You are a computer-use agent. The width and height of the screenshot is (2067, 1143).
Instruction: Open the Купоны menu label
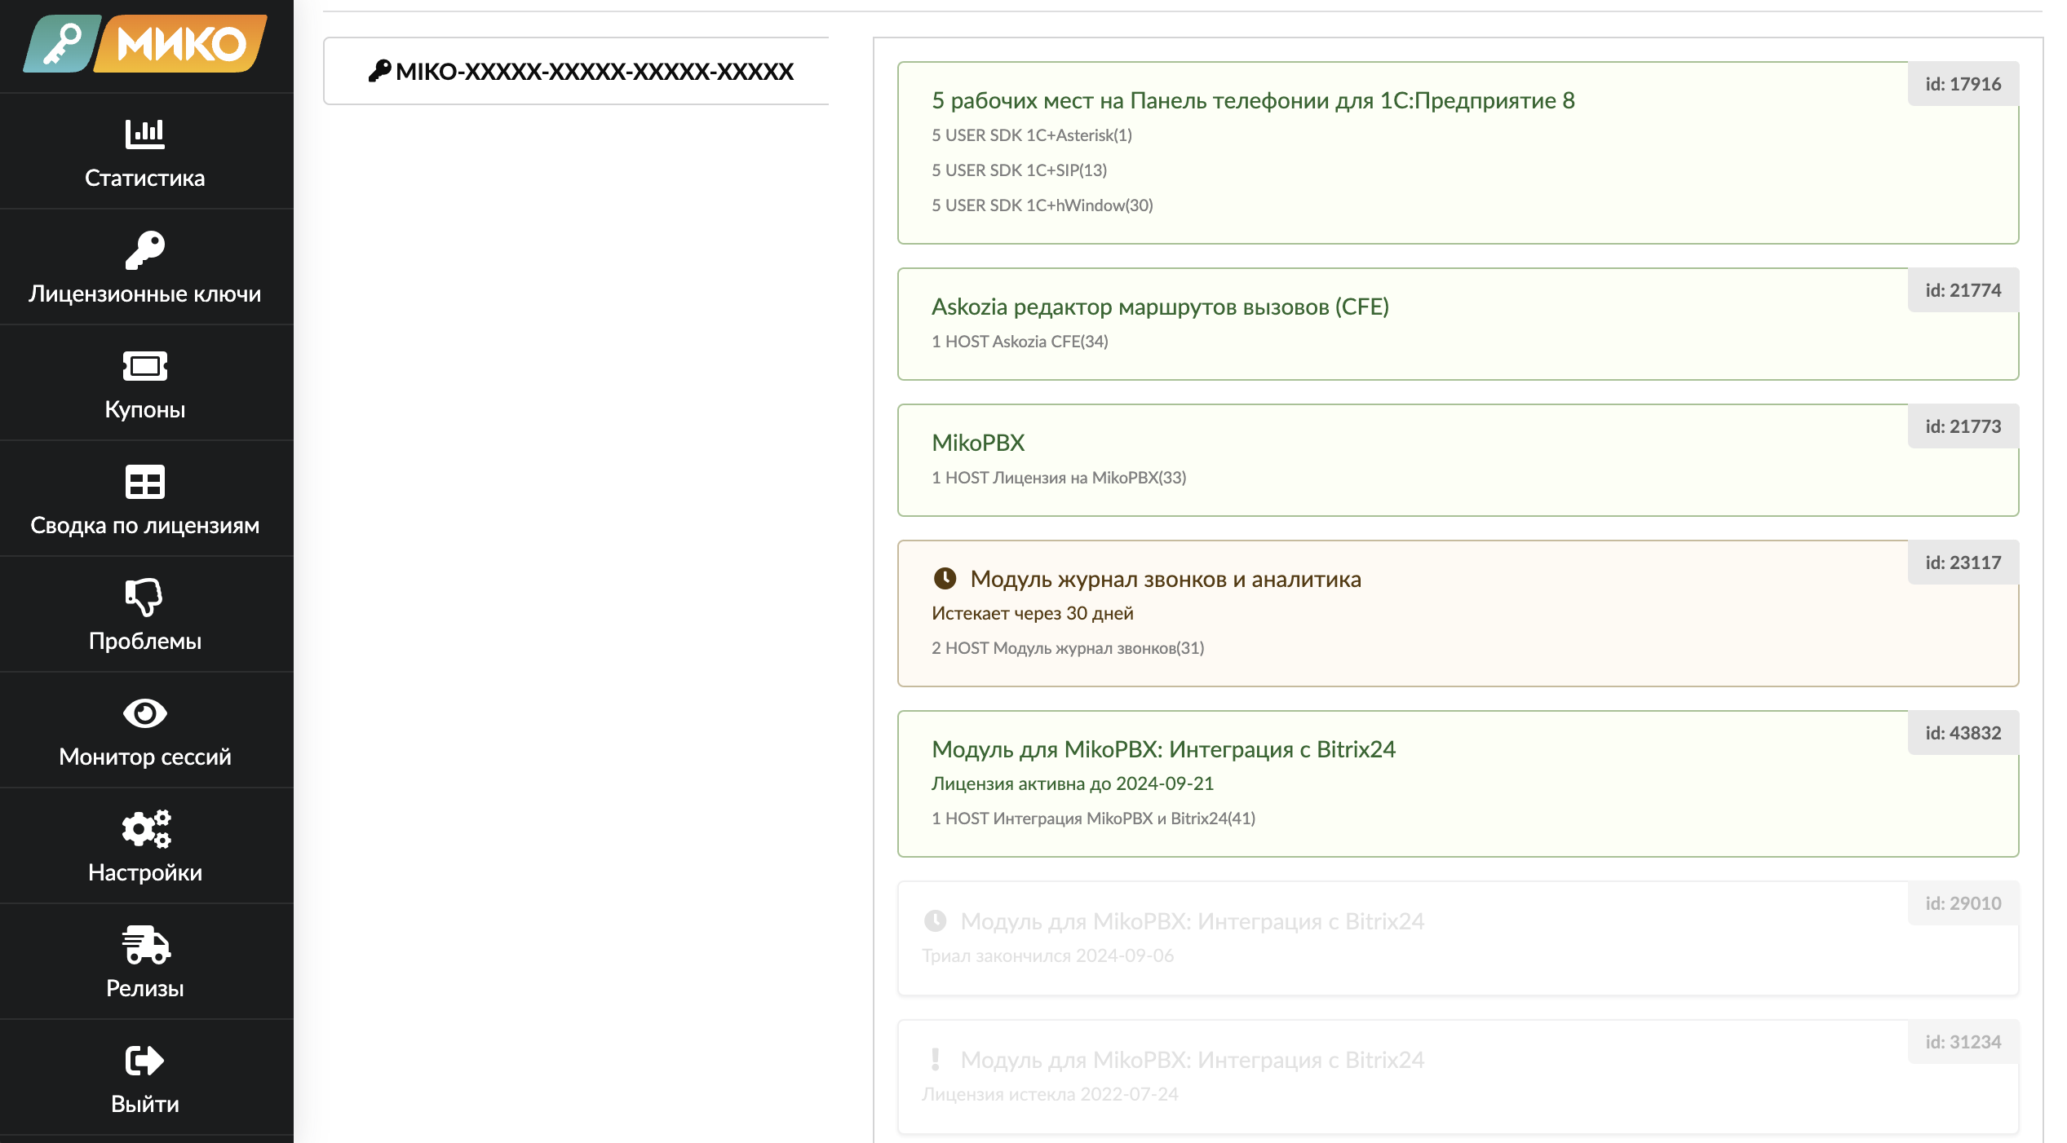145,409
